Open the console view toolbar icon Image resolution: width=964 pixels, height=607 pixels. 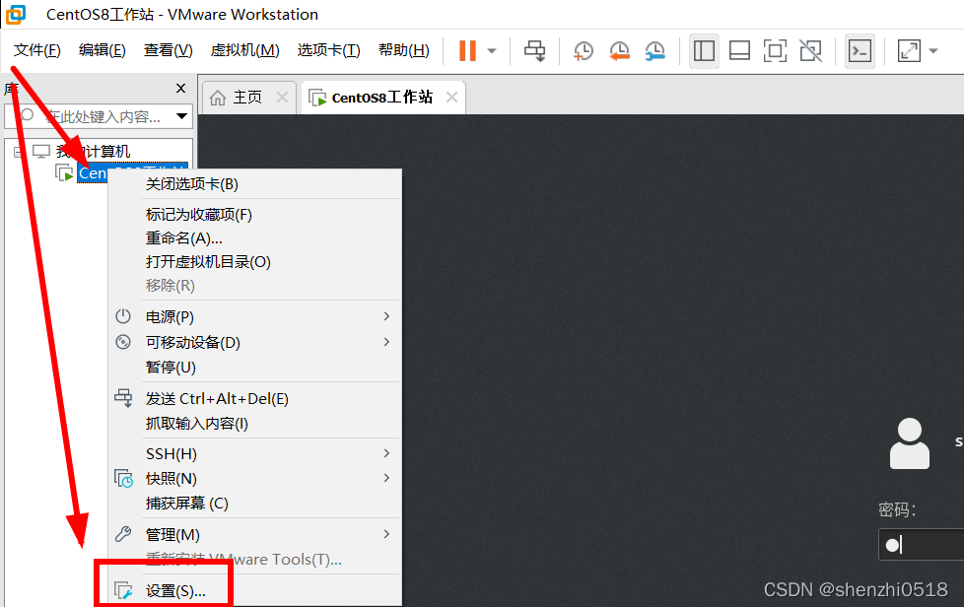coord(860,50)
